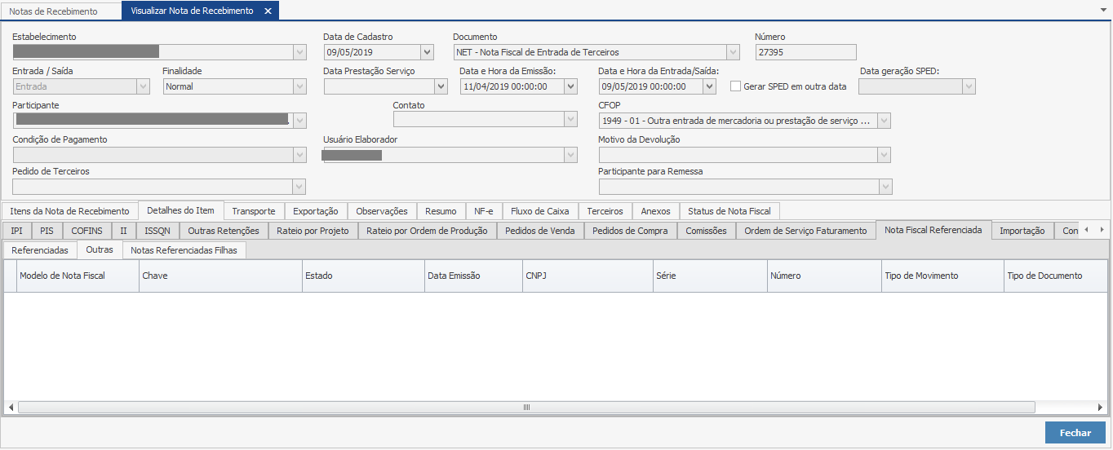Image resolution: width=1113 pixels, height=450 pixels.
Task: Select the Referenciadas sub-tab
Action: (x=40, y=250)
